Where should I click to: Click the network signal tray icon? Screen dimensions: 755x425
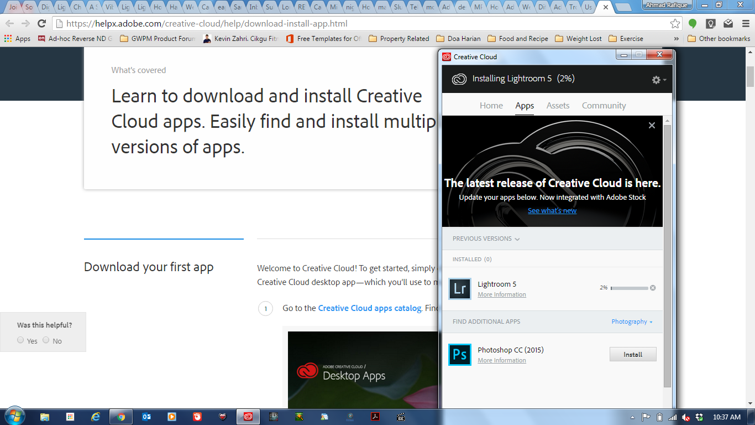coord(673,417)
